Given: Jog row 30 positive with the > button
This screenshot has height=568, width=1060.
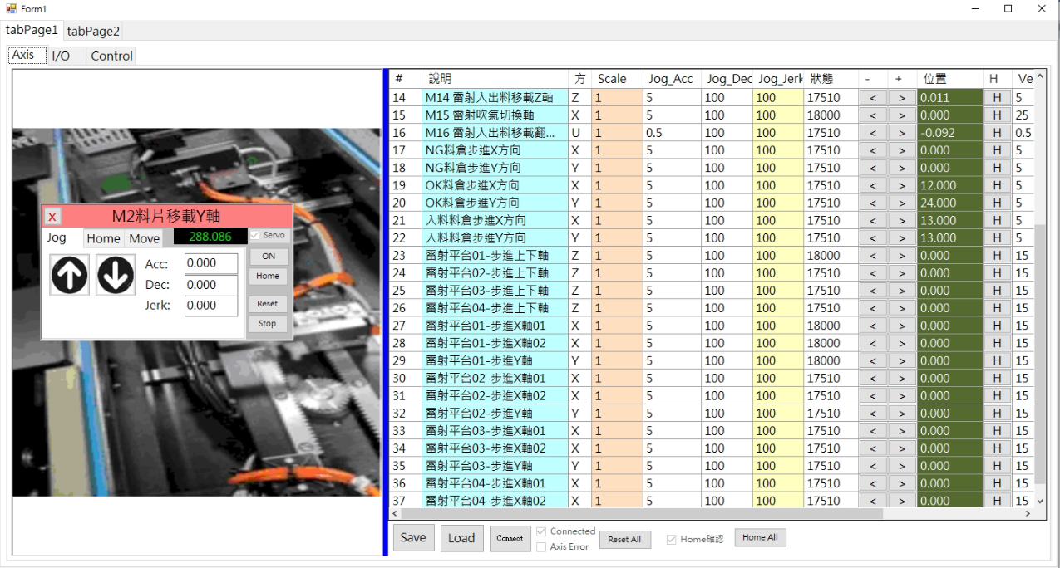Looking at the screenshot, I should click(901, 378).
